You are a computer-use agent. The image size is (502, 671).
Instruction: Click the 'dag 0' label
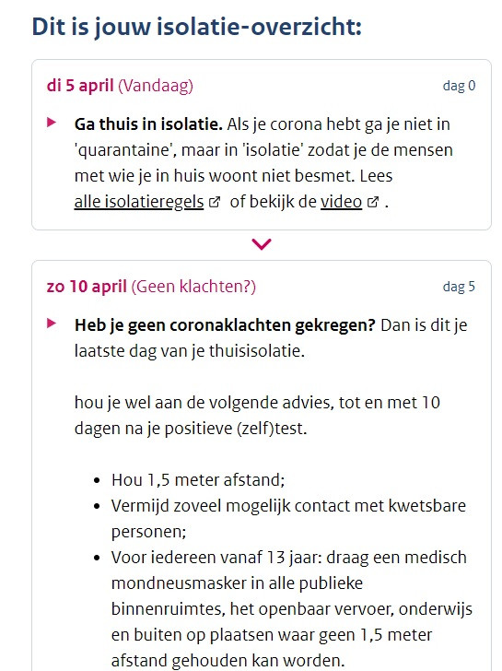coord(459,86)
